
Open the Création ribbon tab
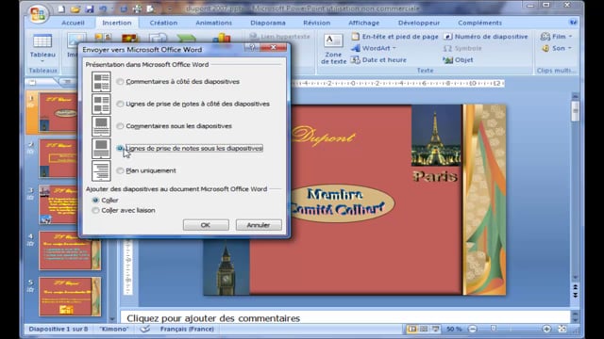point(163,23)
